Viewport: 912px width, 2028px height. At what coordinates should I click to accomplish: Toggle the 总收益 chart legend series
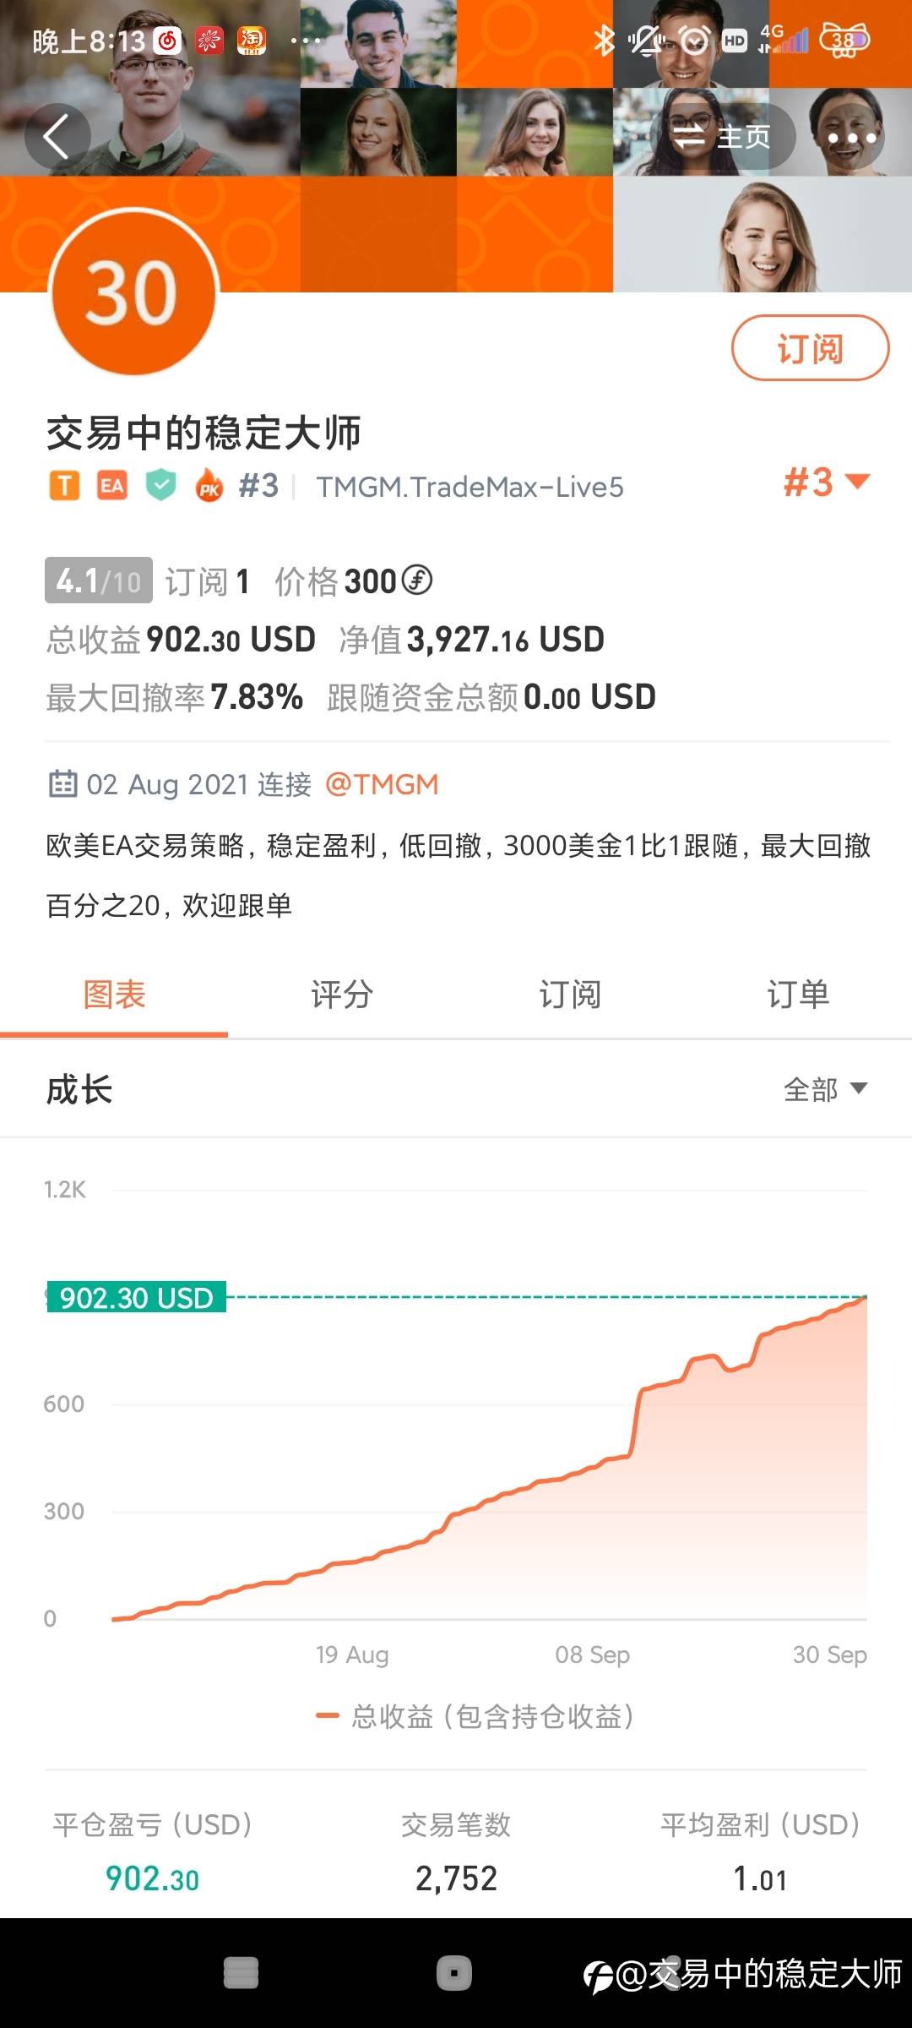(475, 1716)
